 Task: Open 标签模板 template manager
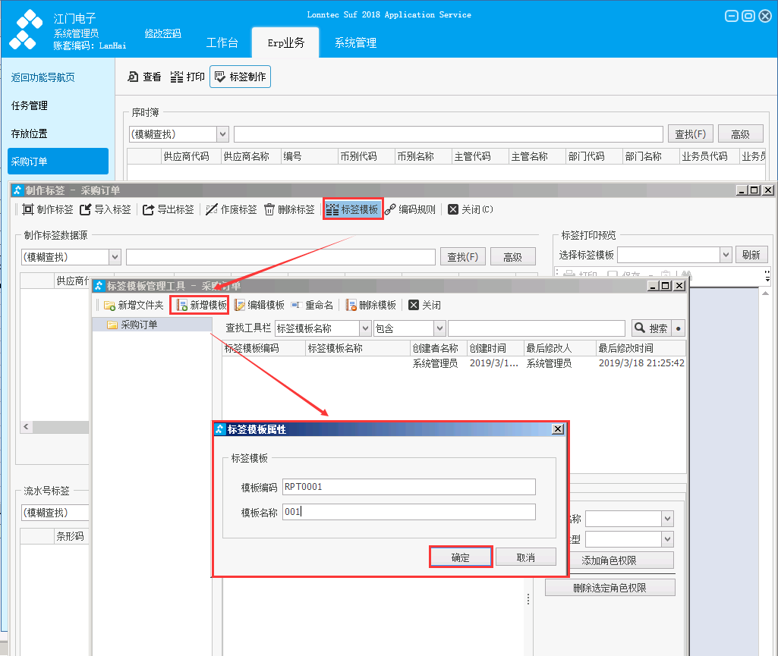[x=353, y=209]
